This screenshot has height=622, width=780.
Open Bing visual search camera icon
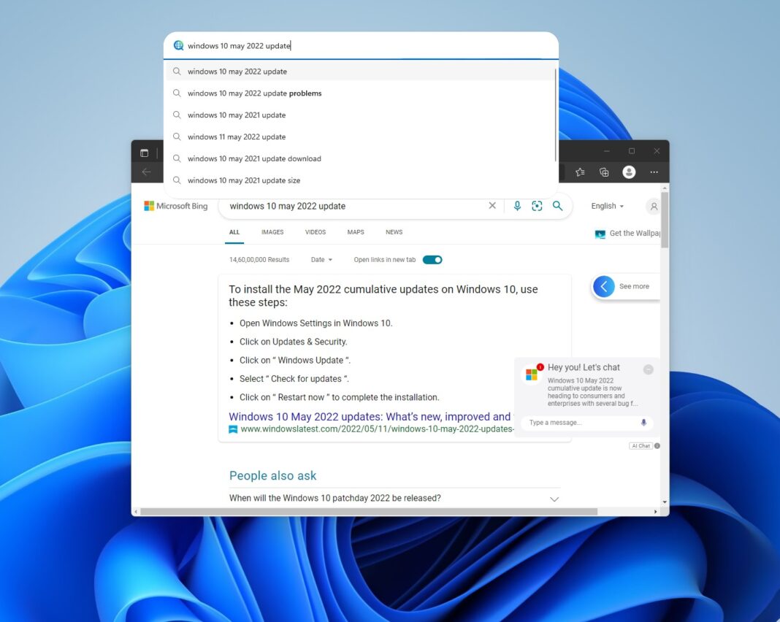tap(538, 206)
